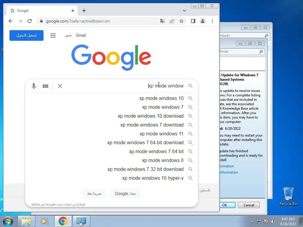Screen dimensions: 303x227
Task: Open the Recycle Bin desktop icon
Action: pyautogui.click(x=288, y=196)
